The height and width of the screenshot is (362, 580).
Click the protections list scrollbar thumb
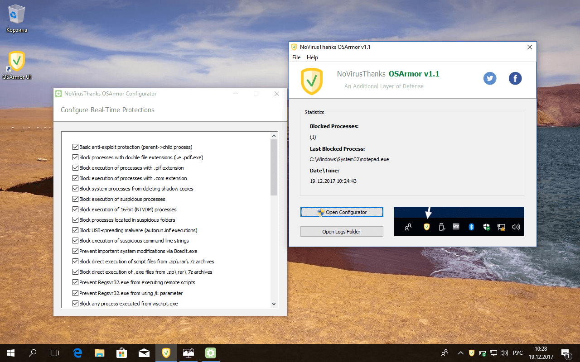click(x=274, y=167)
